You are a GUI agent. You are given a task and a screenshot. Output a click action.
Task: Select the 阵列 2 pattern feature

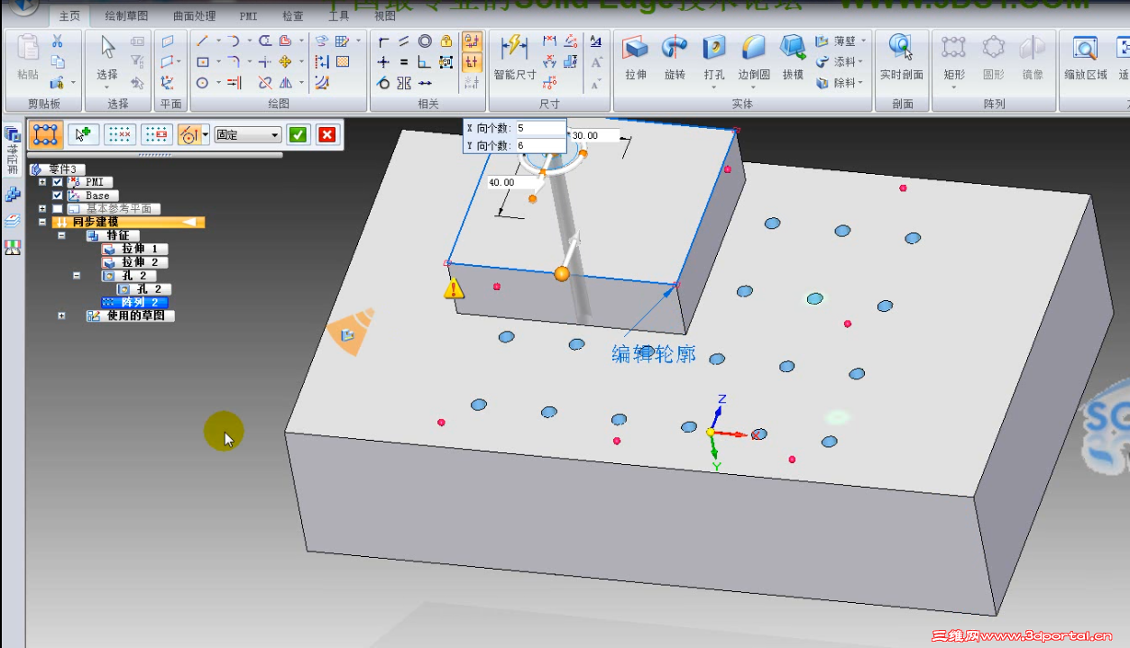coord(134,302)
